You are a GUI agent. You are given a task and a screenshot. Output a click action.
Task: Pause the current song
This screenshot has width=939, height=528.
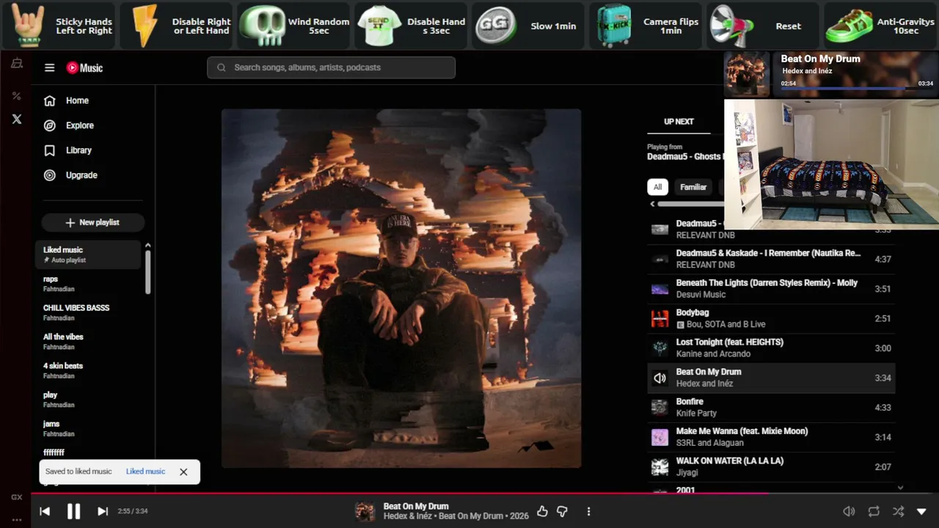tap(73, 511)
